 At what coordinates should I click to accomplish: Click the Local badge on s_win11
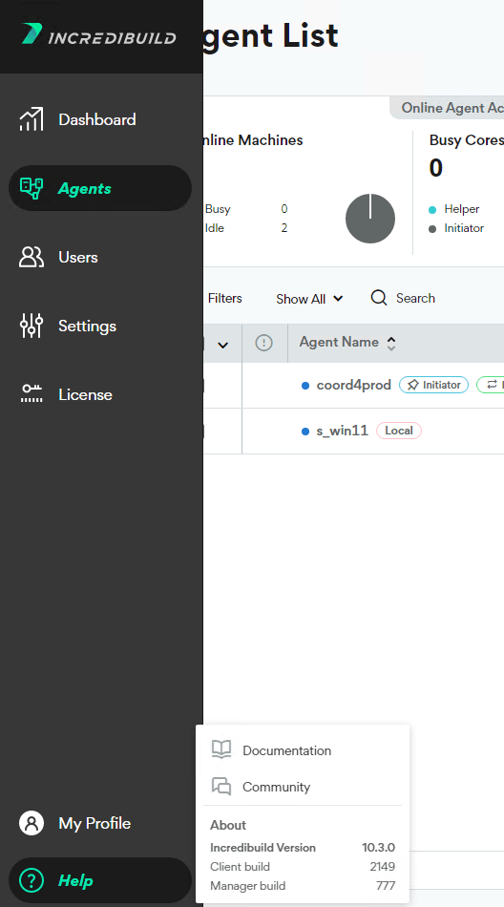click(x=399, y=431)
